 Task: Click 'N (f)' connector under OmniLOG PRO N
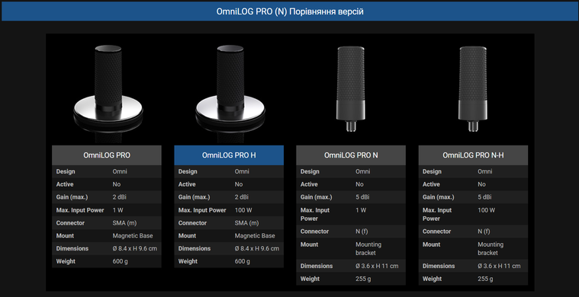(x=362, y=232)
